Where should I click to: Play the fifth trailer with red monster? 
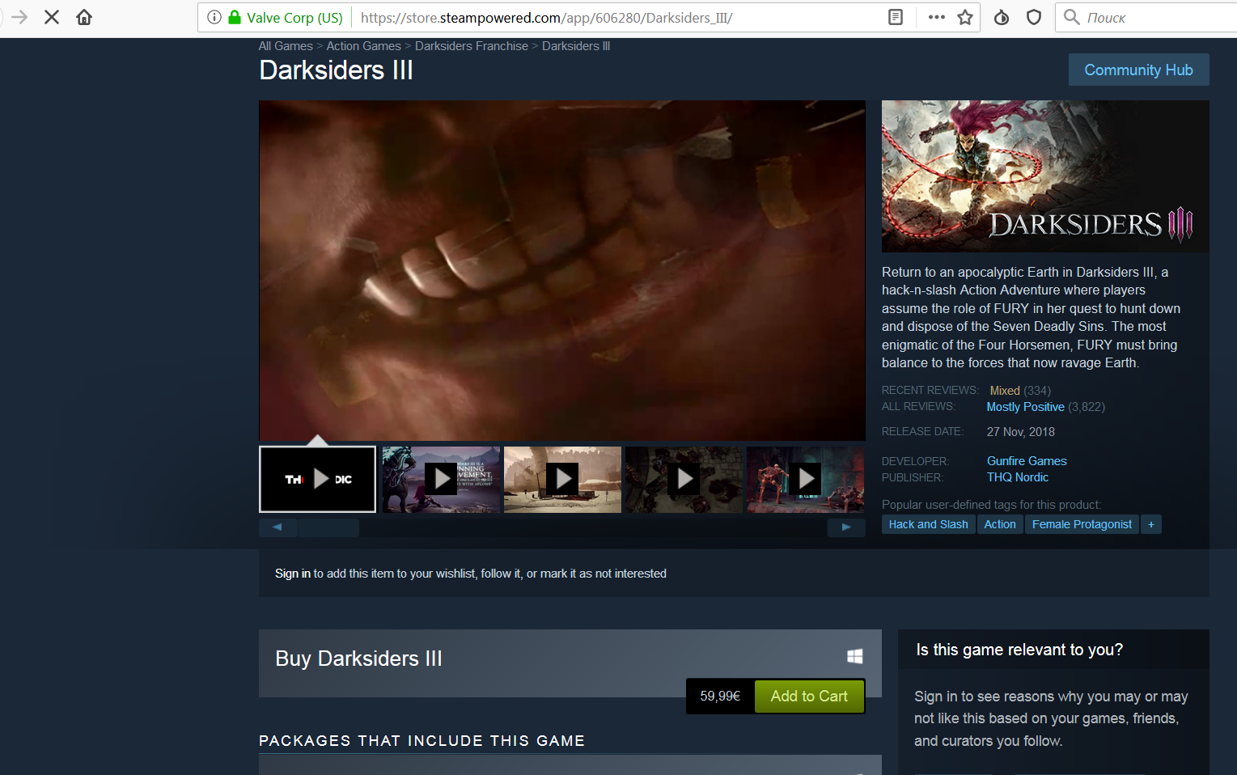[806, 479]
